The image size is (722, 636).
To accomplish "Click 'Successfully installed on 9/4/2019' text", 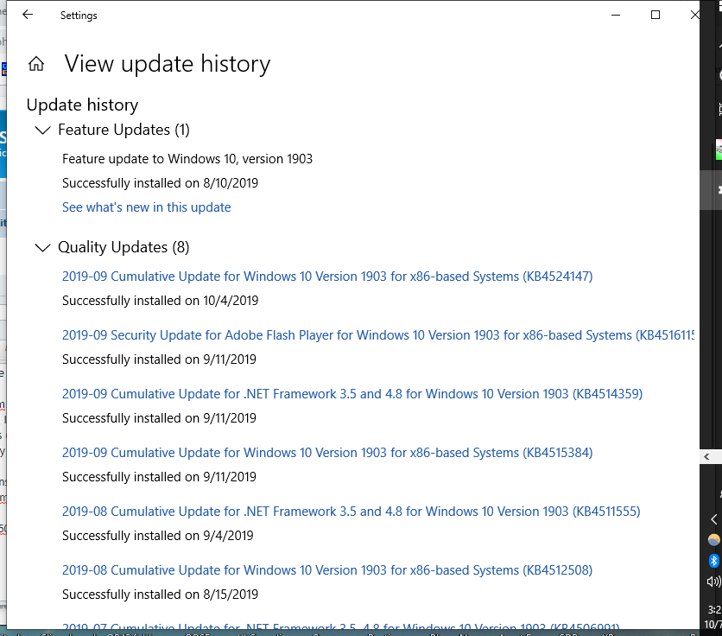I will [x=158, y=536].
